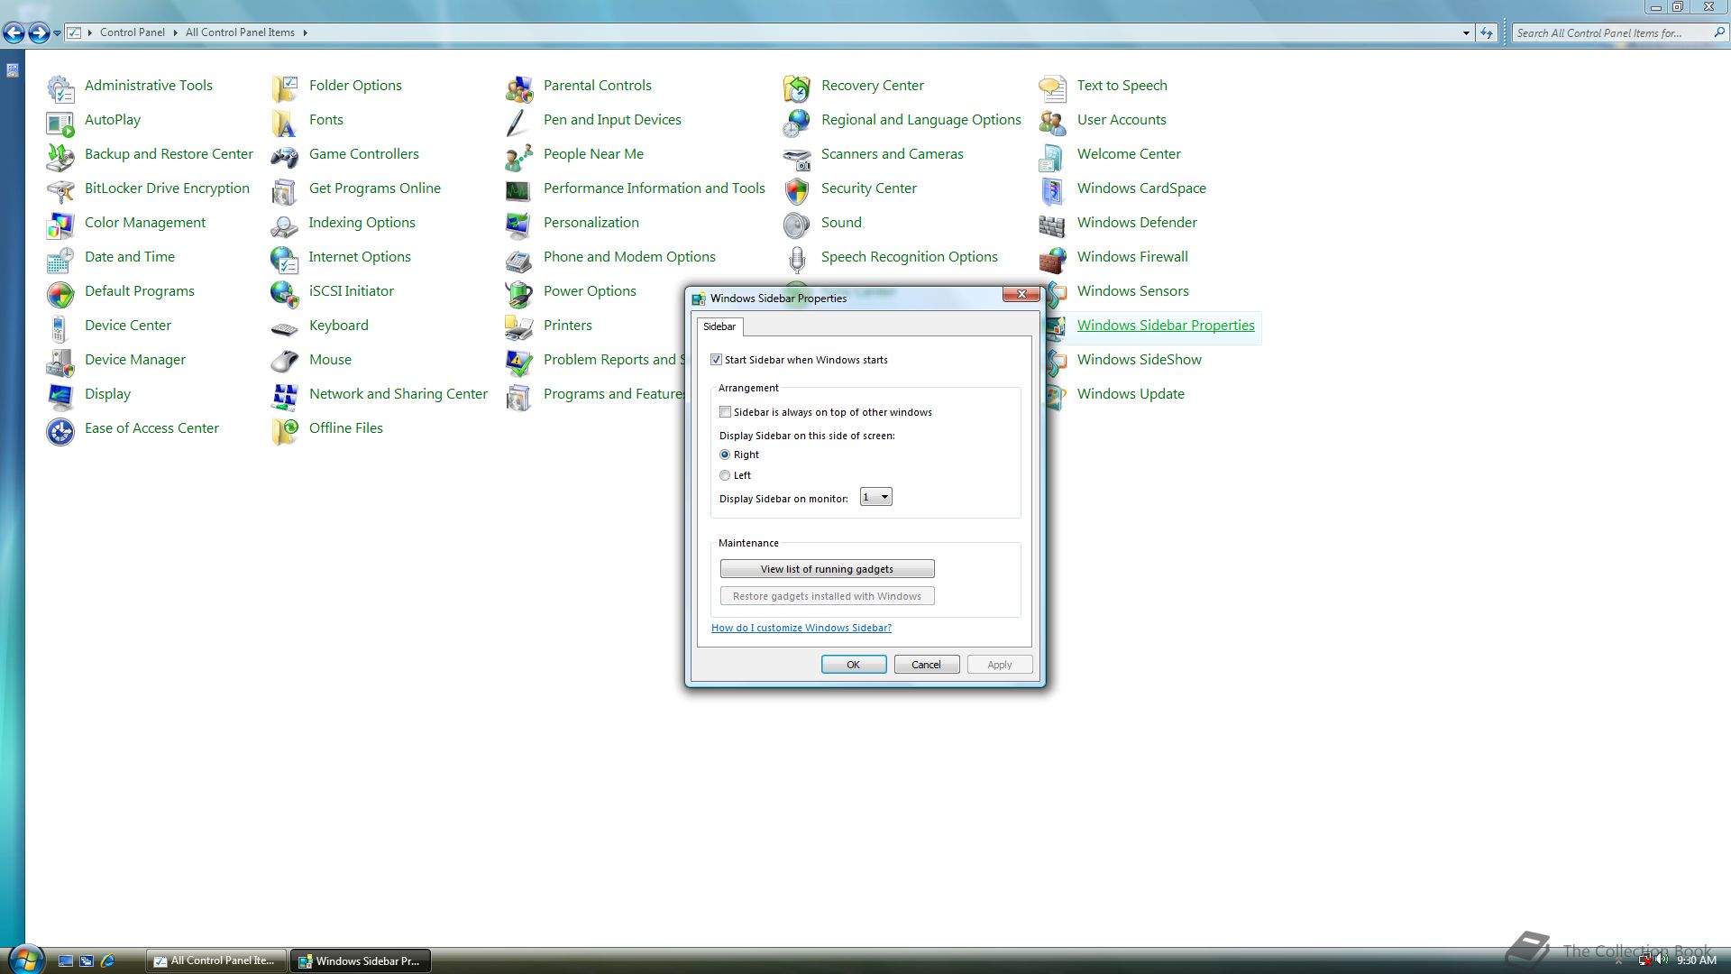1731x974 pixels.
Task: Click the Back navigation button
Action: tap(14, 33)
